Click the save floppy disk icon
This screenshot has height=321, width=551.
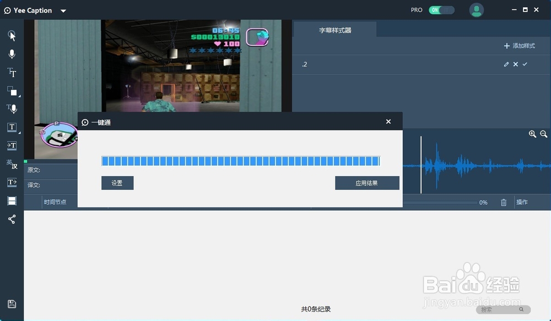[12, 304]
